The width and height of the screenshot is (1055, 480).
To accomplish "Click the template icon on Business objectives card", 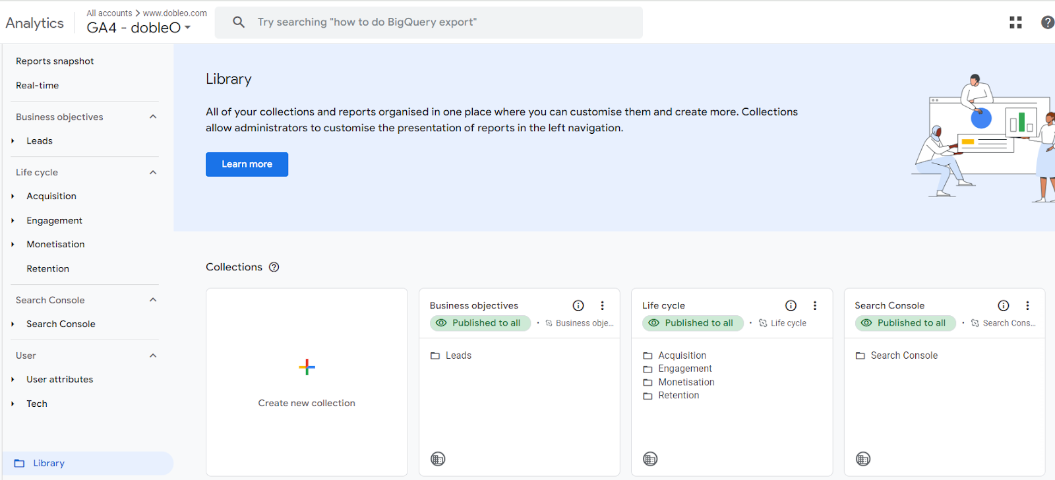I will click(438, 459).
